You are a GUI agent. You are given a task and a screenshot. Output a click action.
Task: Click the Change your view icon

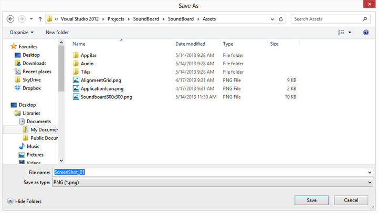pyautogui.click(x=341, y=33)
